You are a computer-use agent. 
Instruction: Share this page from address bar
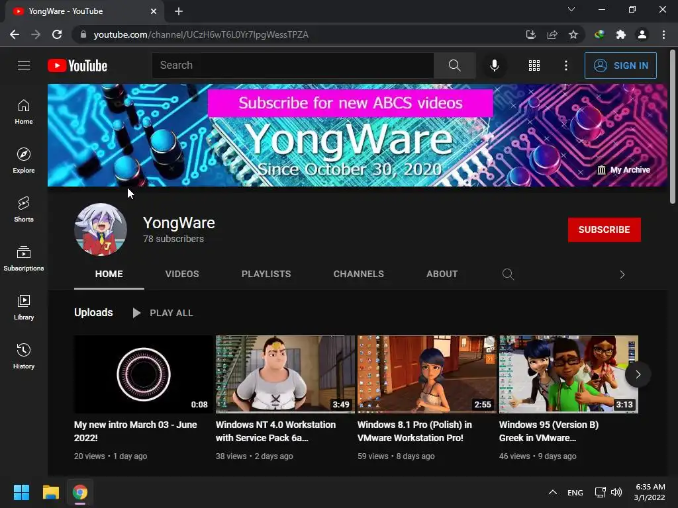tap(552, 34)
